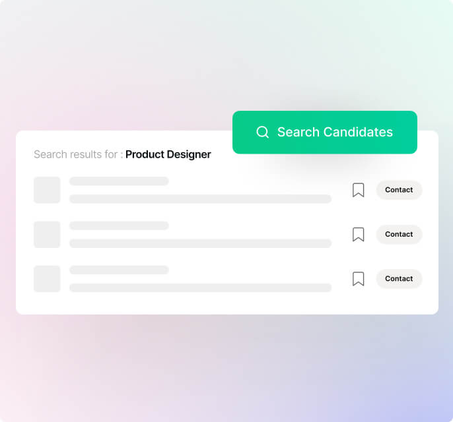The image size is (453, 422).
Task: Select the second candidate's name placeholder
Action: click(x=119, y=226)
